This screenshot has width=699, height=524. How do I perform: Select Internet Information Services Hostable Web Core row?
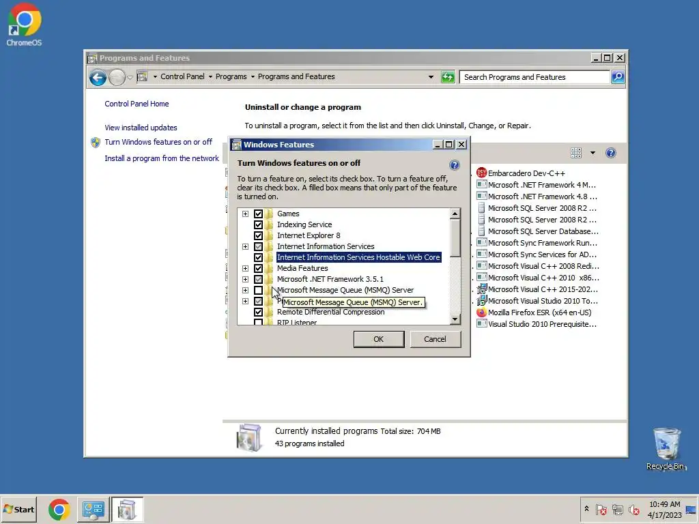pyautogui.click(x=358, y=257)
